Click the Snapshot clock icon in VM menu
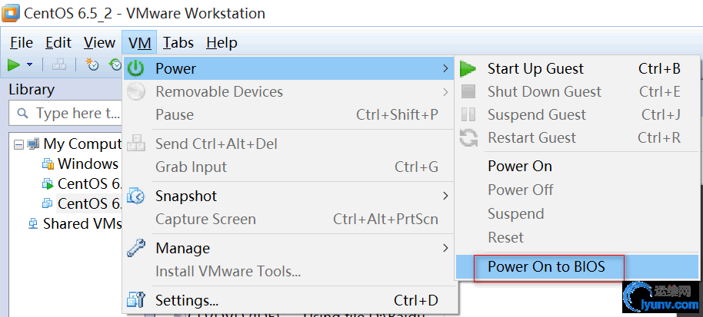Screen dimensions: 703x317 pyautogui.click(x=136, y=196)
